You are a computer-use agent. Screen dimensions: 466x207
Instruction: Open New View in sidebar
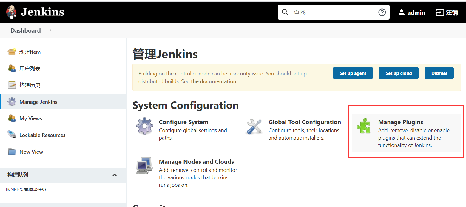click(31, 152)
